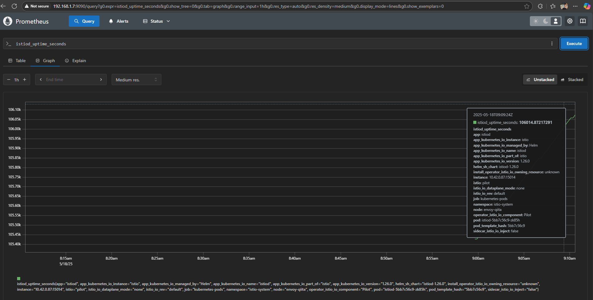Refresh the browser page
This screenshot has height=300, width=593.
[x=14, y=6]
